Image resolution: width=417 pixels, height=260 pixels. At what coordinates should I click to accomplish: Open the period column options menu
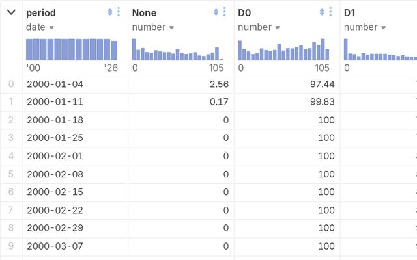(119, 12)
